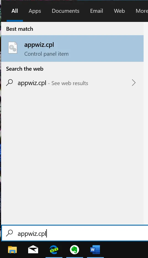This screenshot has width=148, height=258.
Task: Expand web result with right chevron
Action: tap(134, 83)
